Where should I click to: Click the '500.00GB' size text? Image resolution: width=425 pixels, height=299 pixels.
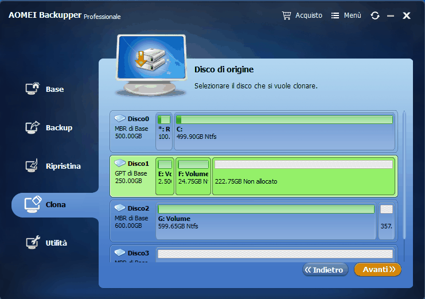[x=128, y=136]
